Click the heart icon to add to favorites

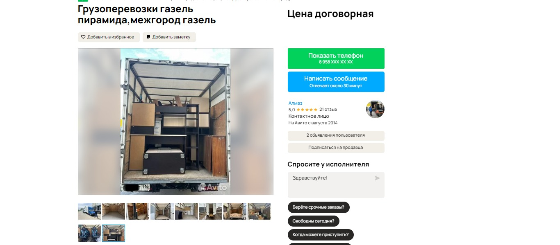pyautogui.click(x=83, y=37)
